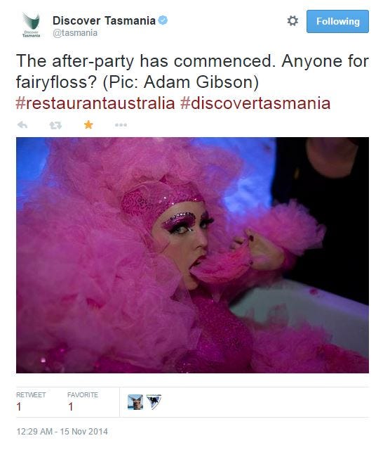Click the tweet text about the after-party
The height and width of the screenshot is (450, 383).
[192, 72]
